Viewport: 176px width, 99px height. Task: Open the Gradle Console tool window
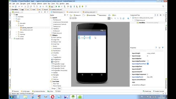coord(158,91)
